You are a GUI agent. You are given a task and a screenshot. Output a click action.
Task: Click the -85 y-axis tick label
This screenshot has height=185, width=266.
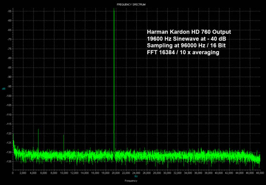[10, 68]
